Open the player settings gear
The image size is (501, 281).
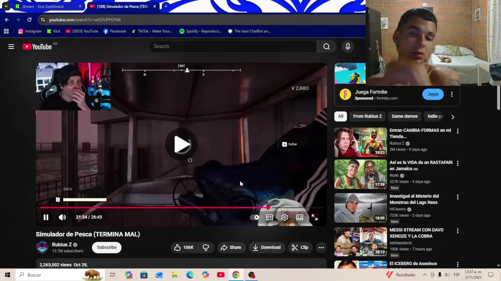pyautogui.click(x=285, y=217)
